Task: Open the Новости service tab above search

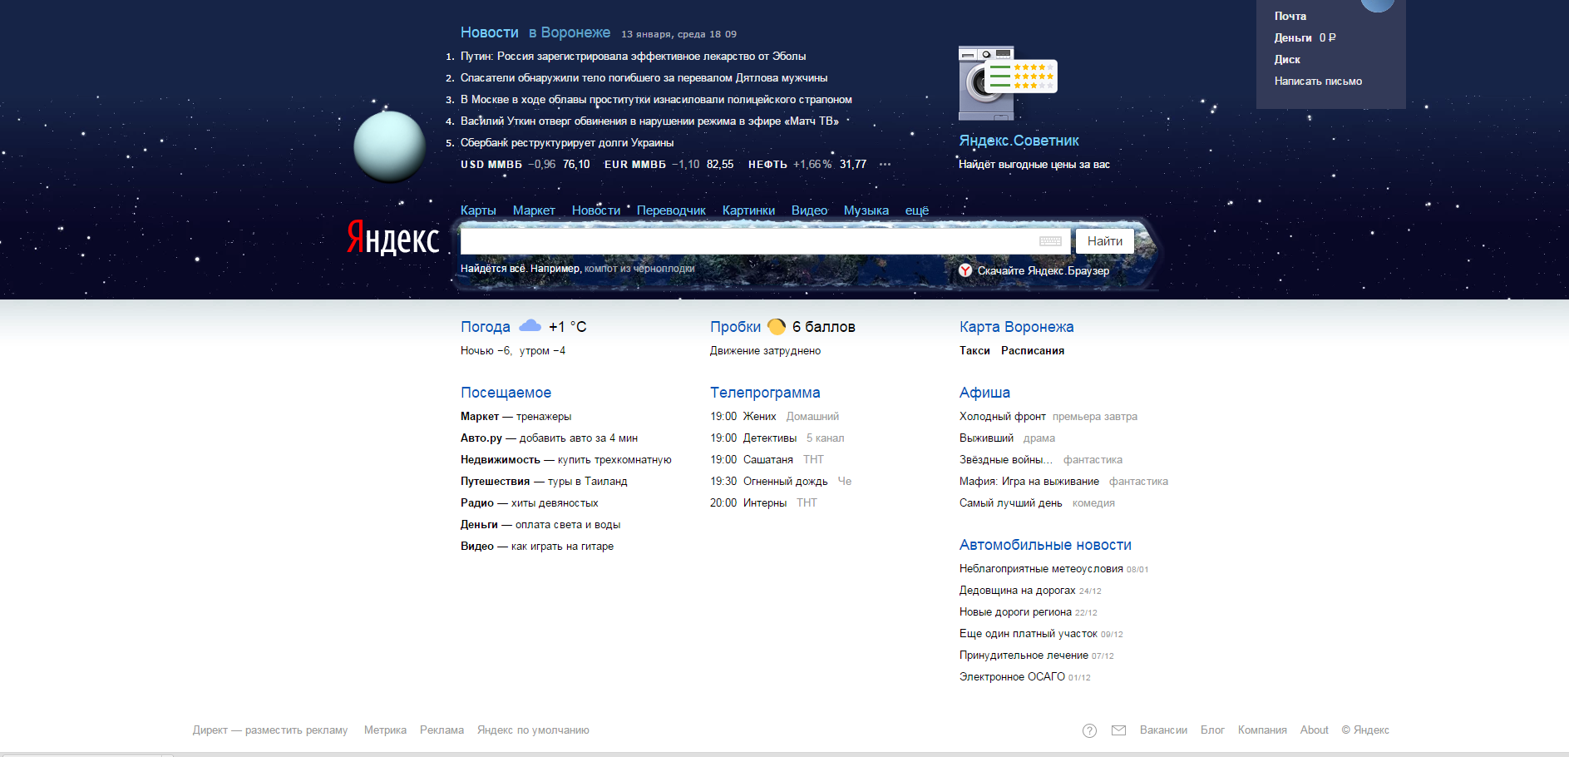Action: tap(596, 210)
